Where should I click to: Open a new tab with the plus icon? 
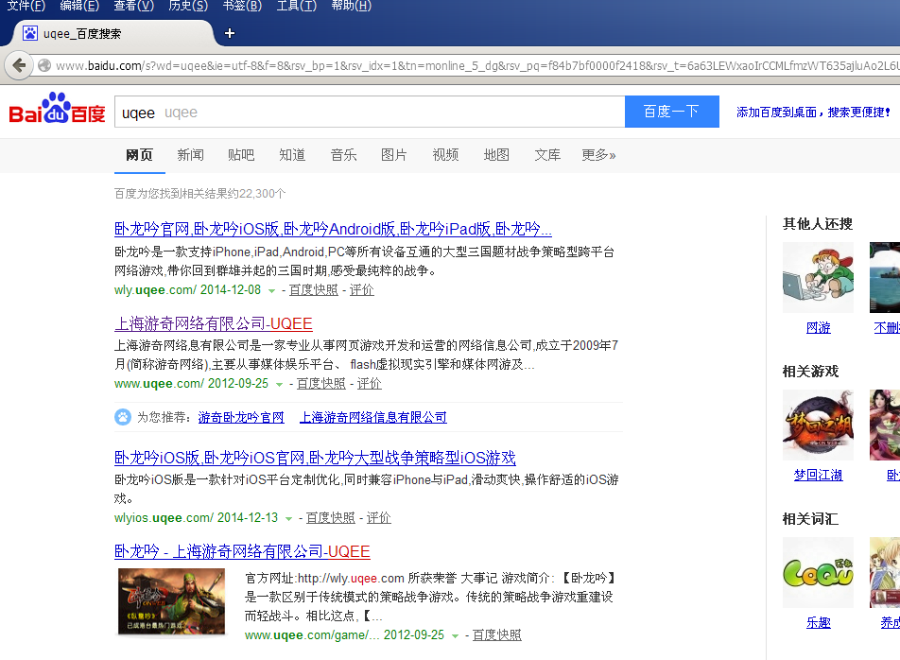(x=230, y=33)
